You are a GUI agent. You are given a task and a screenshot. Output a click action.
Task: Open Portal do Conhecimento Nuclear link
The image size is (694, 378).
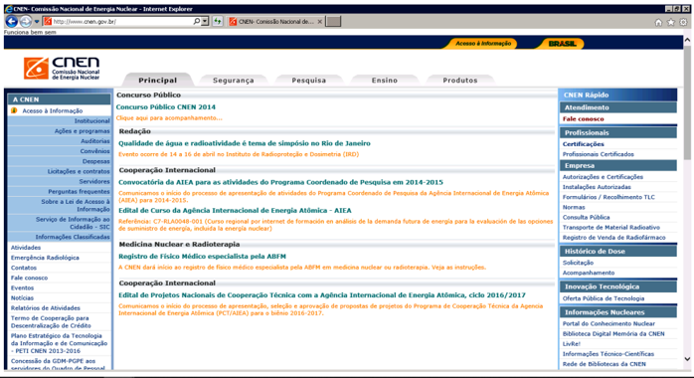[608, 324]
